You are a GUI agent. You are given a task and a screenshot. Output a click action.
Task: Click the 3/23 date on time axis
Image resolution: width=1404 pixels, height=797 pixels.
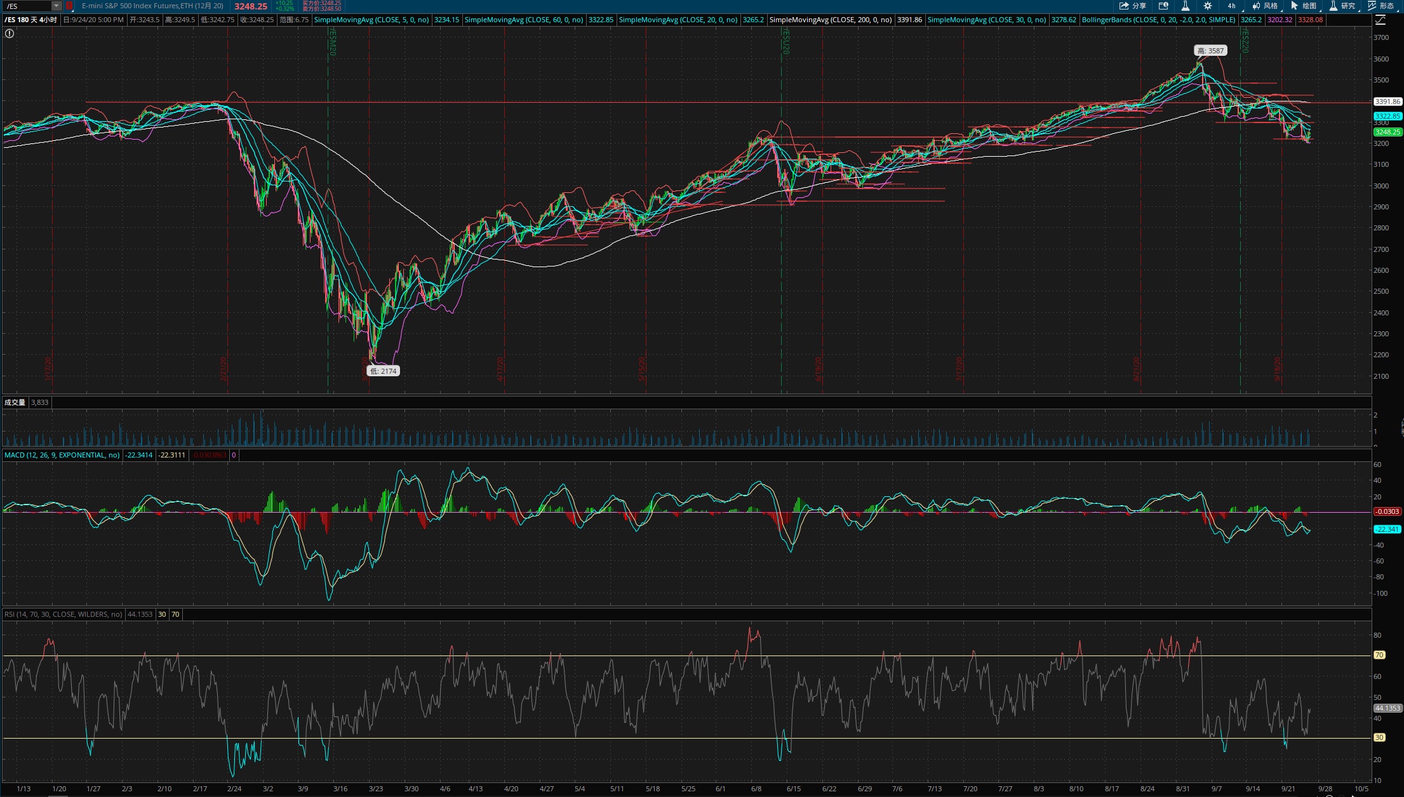tap(376, 789)
